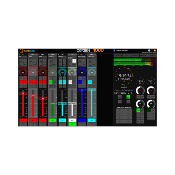Click the EQ button on MIC 1
The image size is (175, 175).
point(25,78)
